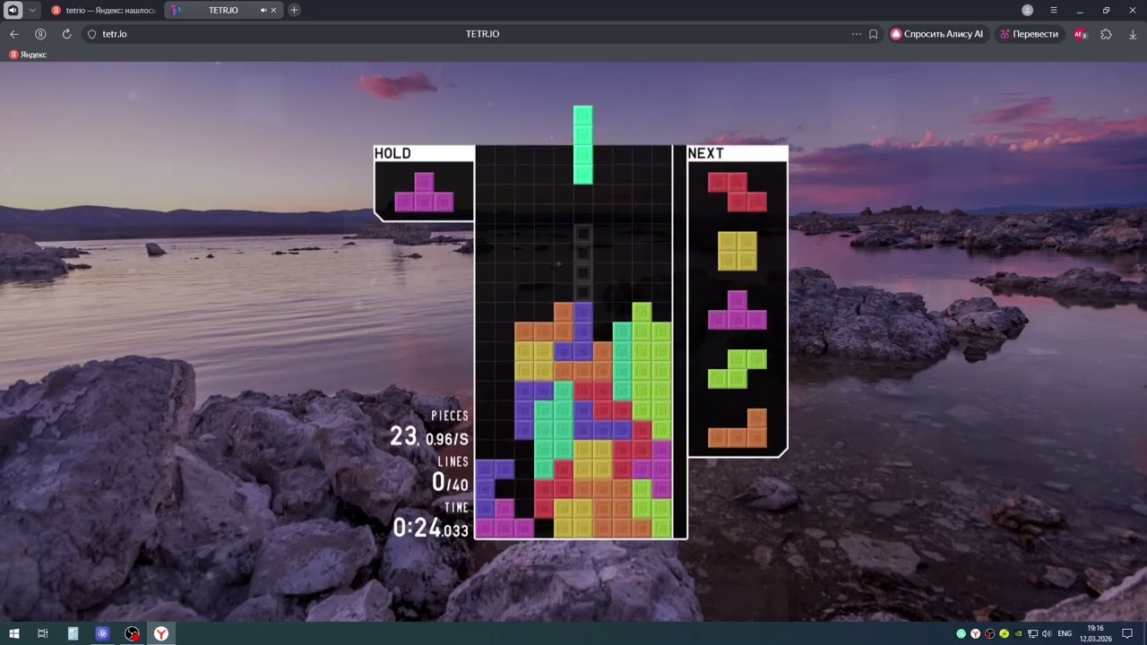Switch the ENG input language indicator
Viewport: 1147px width, 645px height.
coord(1065,633)
